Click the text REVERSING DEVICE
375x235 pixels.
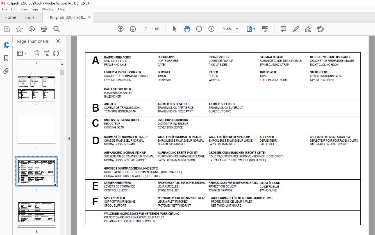(170, 127)
